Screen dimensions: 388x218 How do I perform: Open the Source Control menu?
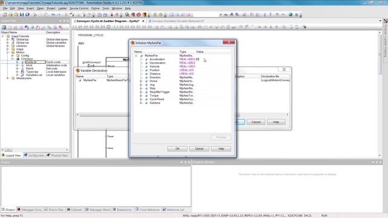pyautogui.click(x=79, y=8)
